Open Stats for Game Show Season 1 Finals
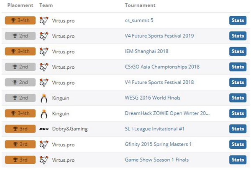This screenshot has width=251, height=170. (238, 160)
